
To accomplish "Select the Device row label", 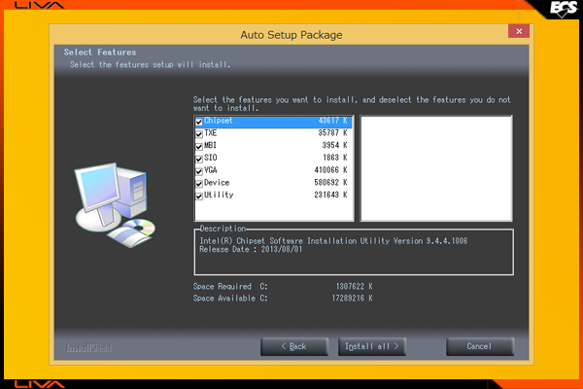I will [x=217, y=183].
